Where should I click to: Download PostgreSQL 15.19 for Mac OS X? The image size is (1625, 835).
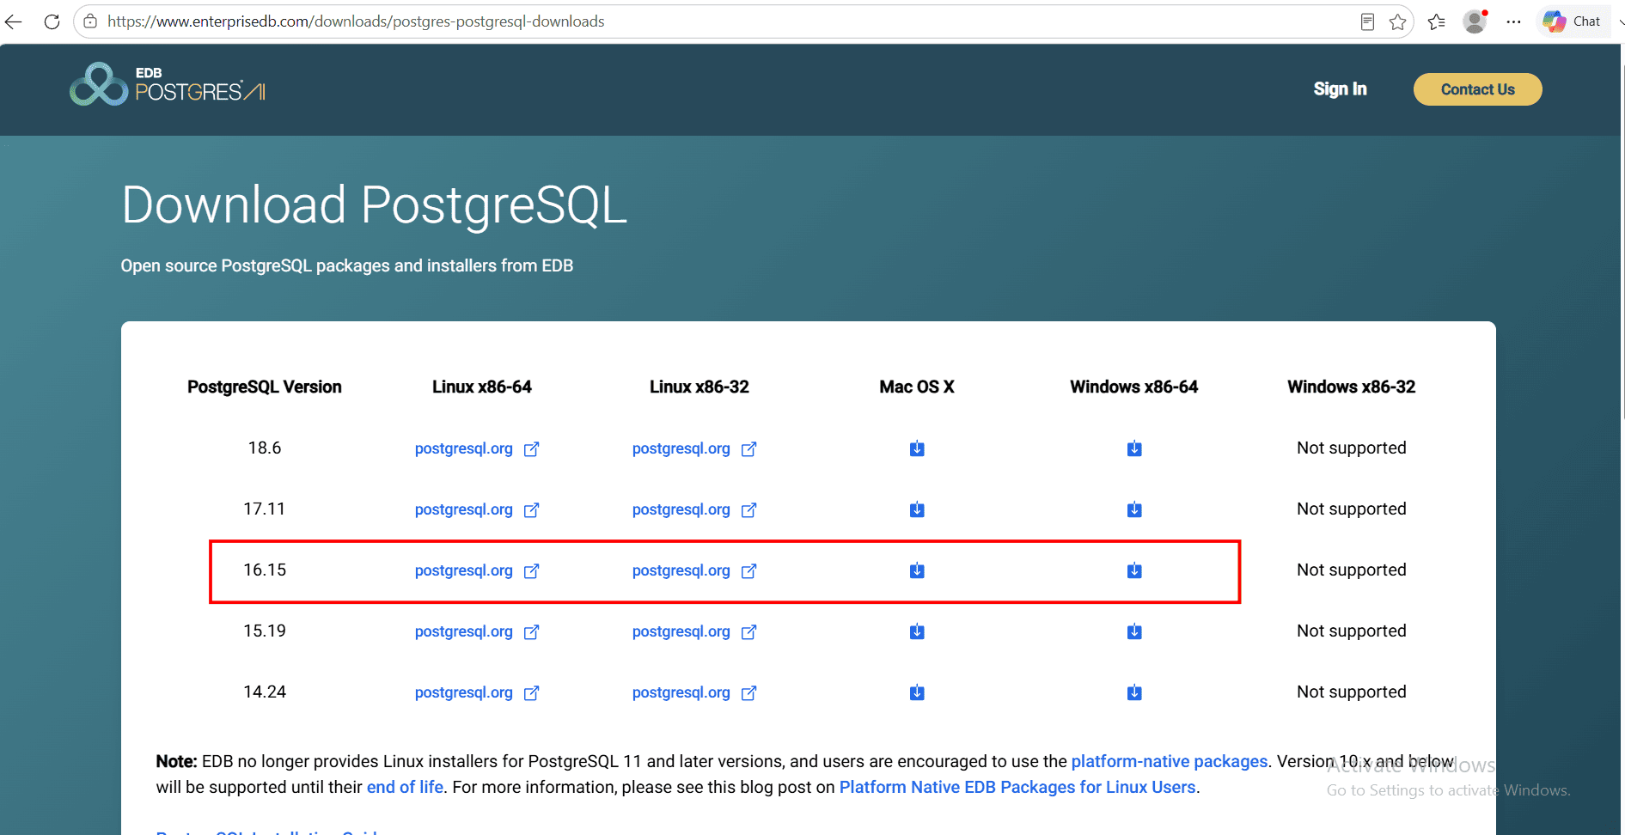(x=917, y=631)
